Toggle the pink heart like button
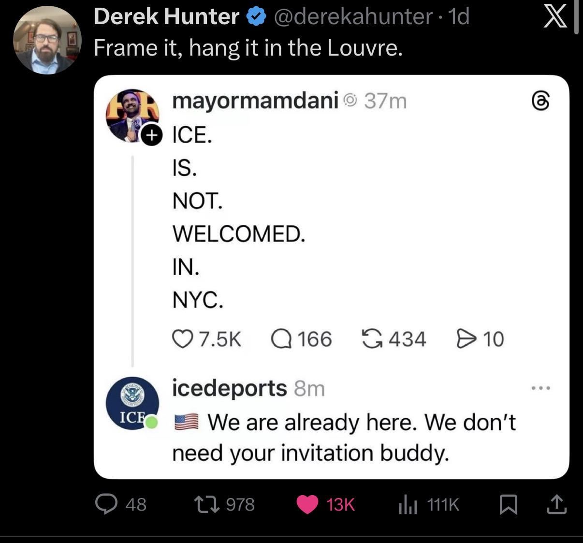This screenshot has height=543, width=583. coord(307,504)
